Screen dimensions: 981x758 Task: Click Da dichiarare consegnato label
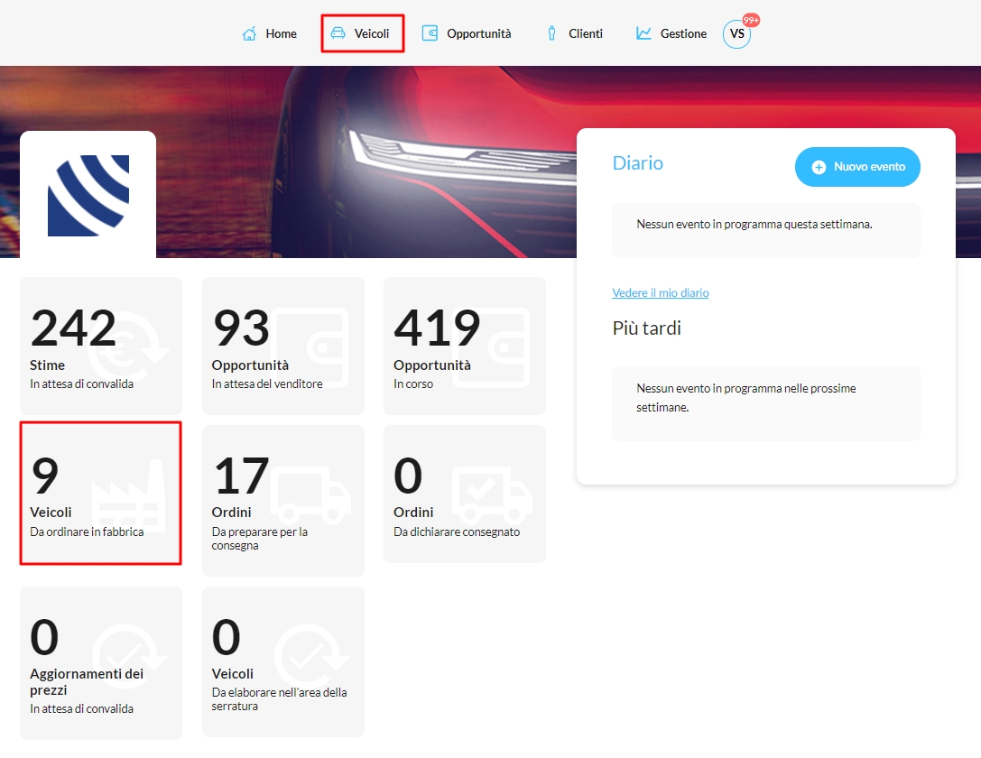click(457, 532)
